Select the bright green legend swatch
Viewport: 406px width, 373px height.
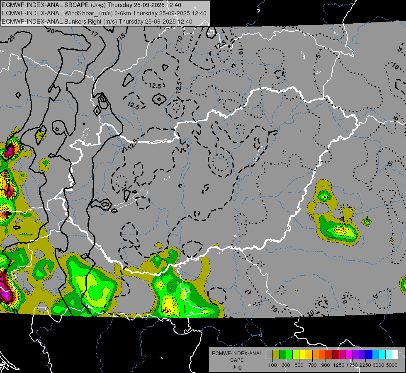click(x=289, y=354)
